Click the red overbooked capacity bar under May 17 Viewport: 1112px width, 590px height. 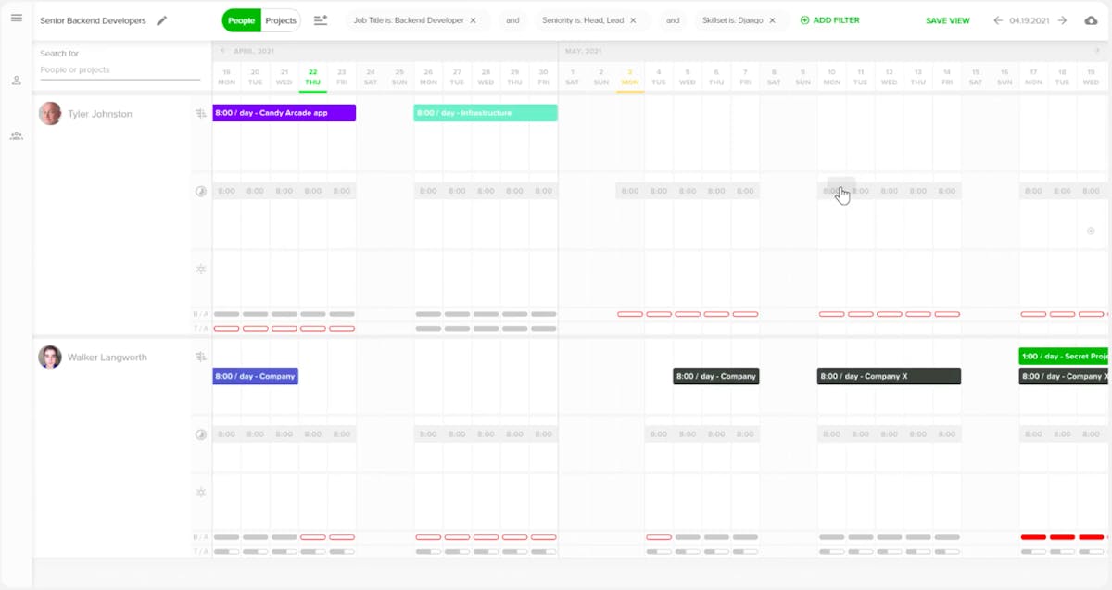tap(1031, 537)
